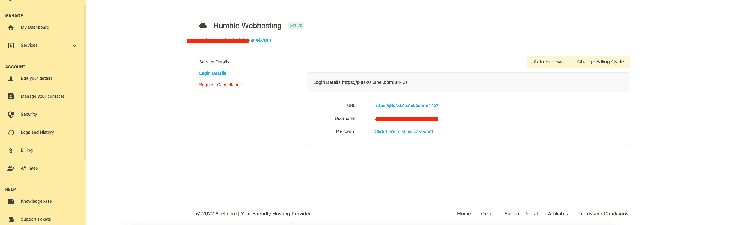
Task: Open Affiliates in the sidebar
Action: tap(29, 168)
